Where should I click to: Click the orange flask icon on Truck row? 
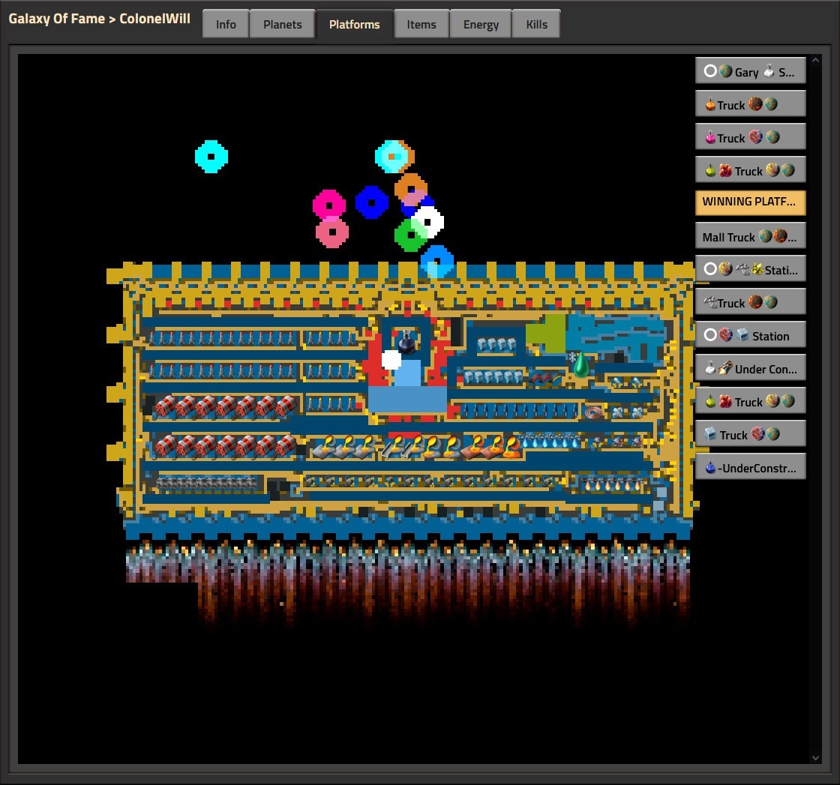(x=710, y=104)
